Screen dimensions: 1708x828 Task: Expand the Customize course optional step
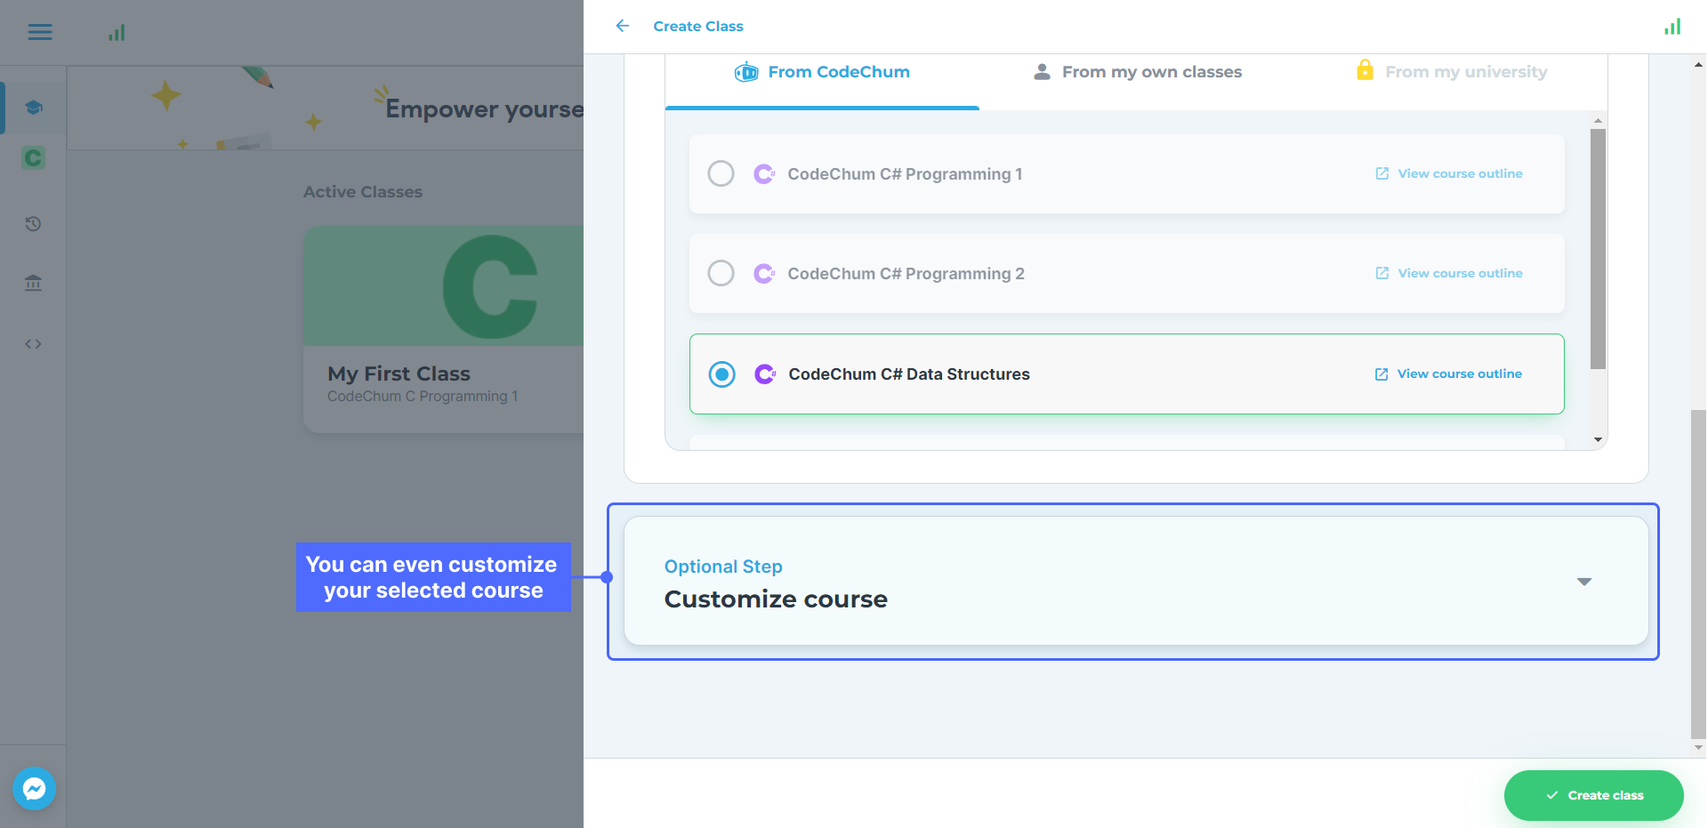1583,582
